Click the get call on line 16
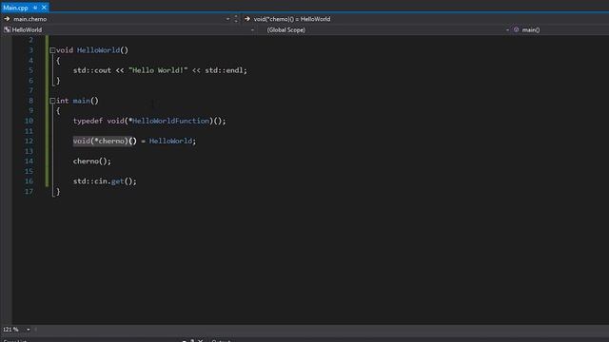The width and height of the screenshot is (609, 342). click(x=117, y=181)
